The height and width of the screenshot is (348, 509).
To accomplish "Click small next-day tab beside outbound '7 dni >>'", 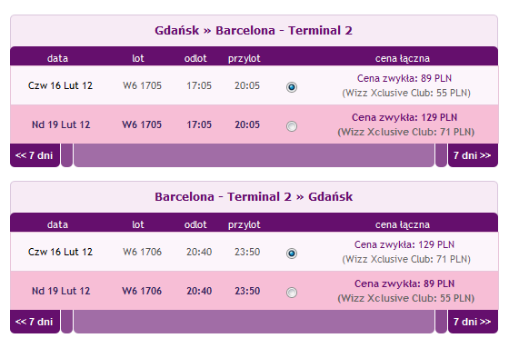I will 441,155.
